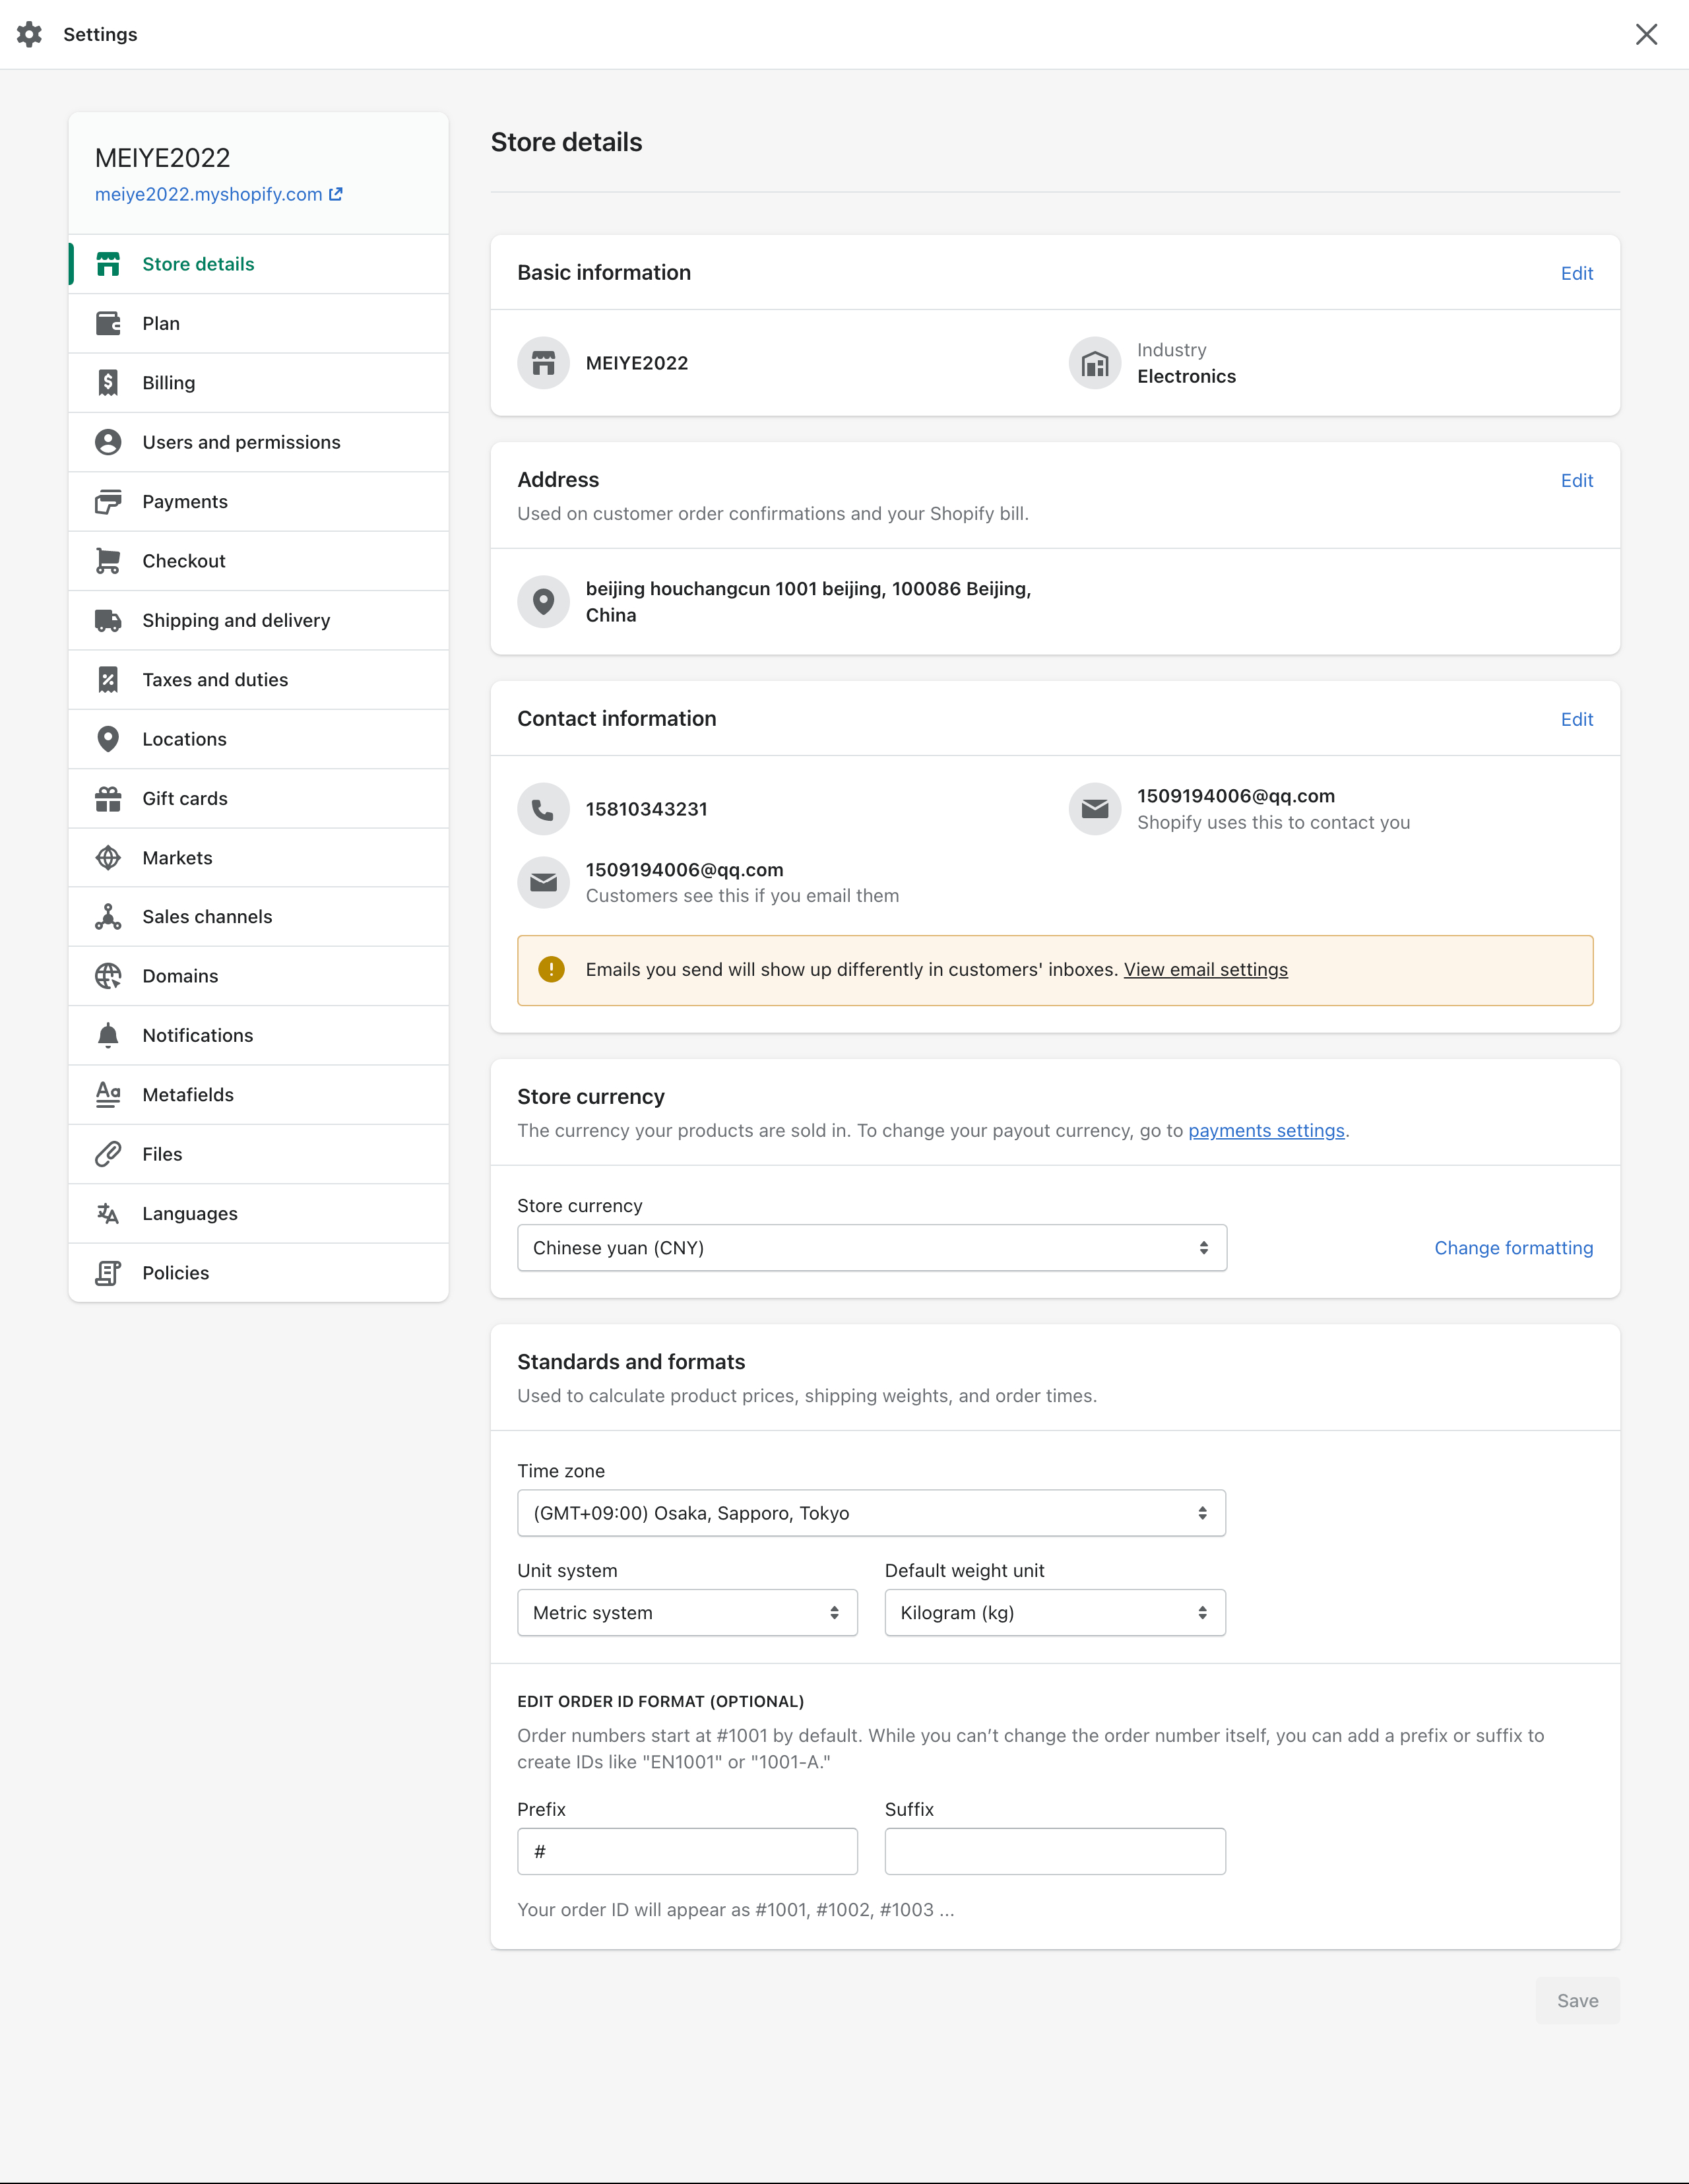Click the Languages translate icon
1689x2184 pixels.
(108, 1213)
